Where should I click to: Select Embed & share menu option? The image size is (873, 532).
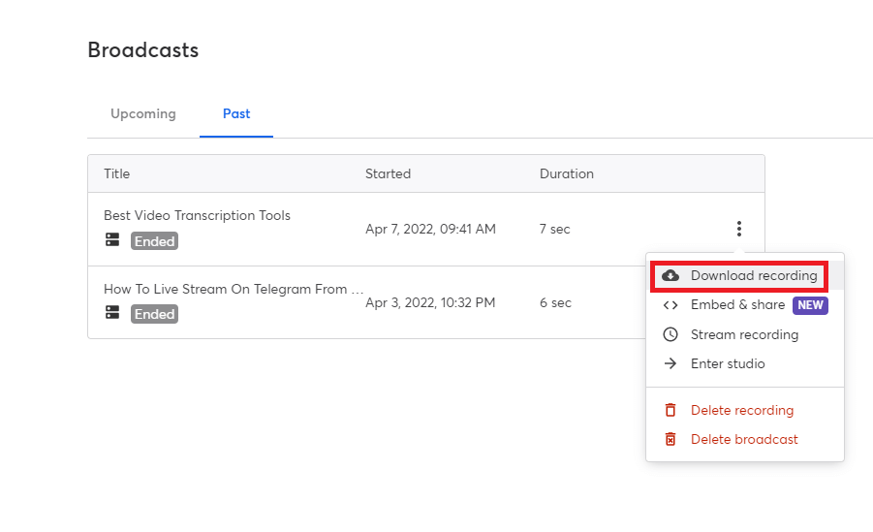coord(737,305)
